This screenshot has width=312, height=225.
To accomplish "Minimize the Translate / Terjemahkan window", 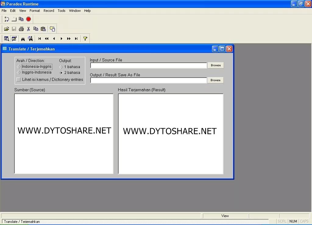I will click(x=215, y=49).
